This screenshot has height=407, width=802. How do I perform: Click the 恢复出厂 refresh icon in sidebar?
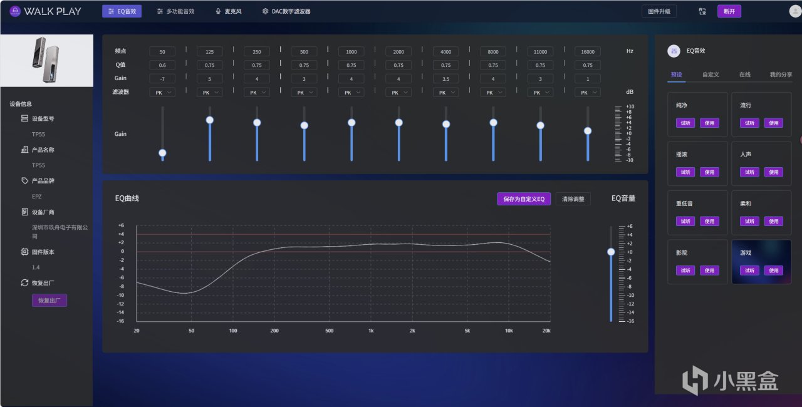click(x=24, y=283)
